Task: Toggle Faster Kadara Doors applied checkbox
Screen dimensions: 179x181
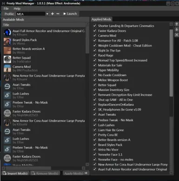Action: click(94, 31)
